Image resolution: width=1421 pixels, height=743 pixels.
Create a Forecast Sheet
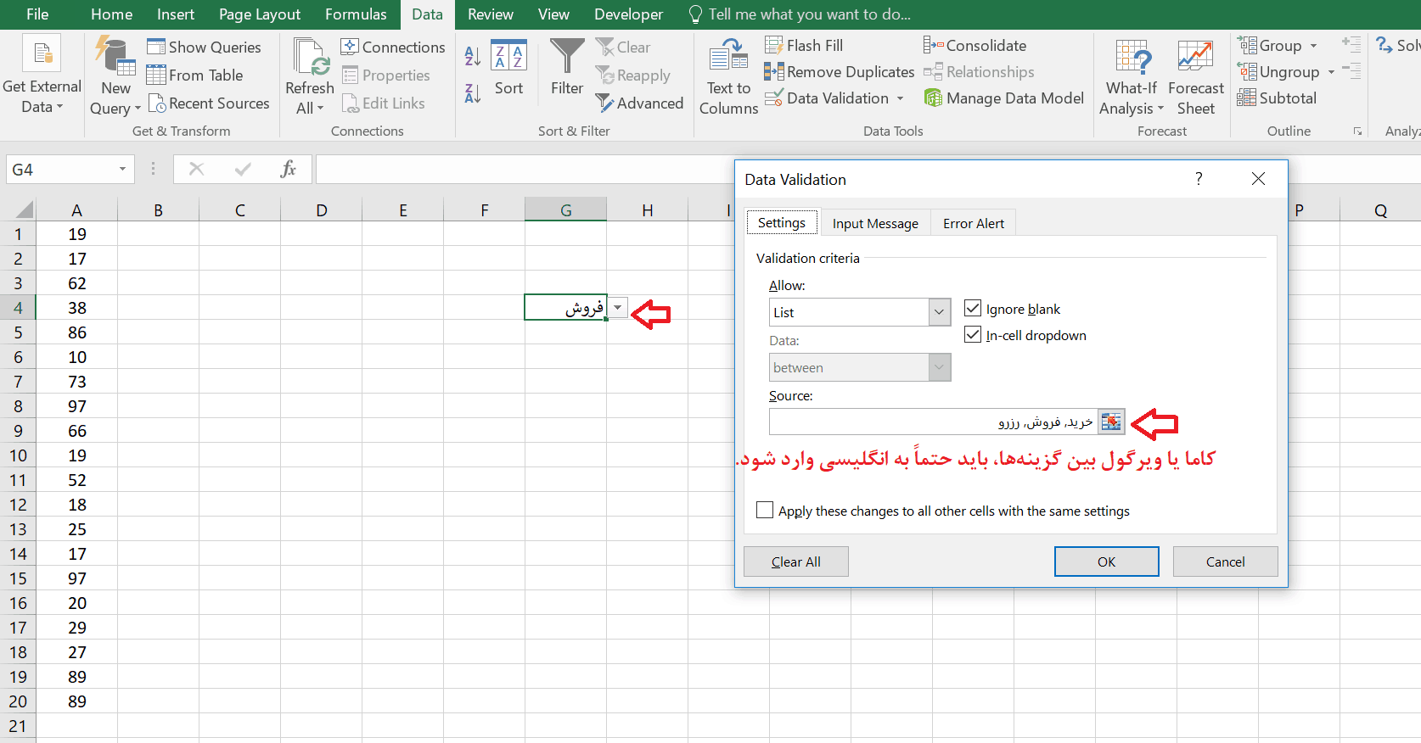[x=1195, y=76]
